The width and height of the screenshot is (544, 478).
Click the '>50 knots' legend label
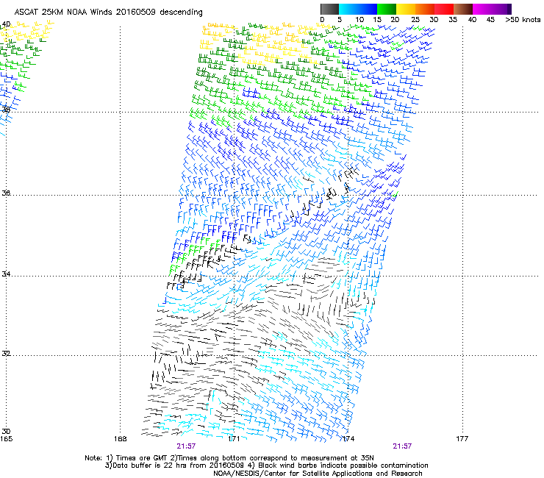(523, 20)
